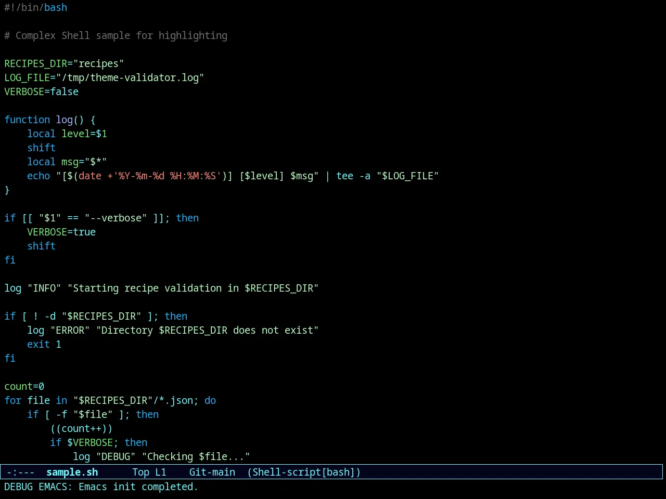The image size is (666, 499).
Task: Click the 'local msg="$*"' line
Action: coord(67,162)
